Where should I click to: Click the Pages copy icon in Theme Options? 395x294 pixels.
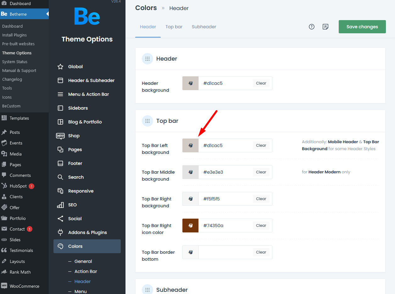click(60, 150)
